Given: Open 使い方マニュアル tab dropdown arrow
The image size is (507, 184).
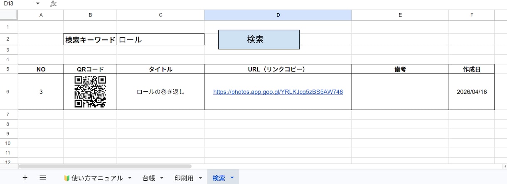Looking at the screenshot, I should (x=130, y=178).
